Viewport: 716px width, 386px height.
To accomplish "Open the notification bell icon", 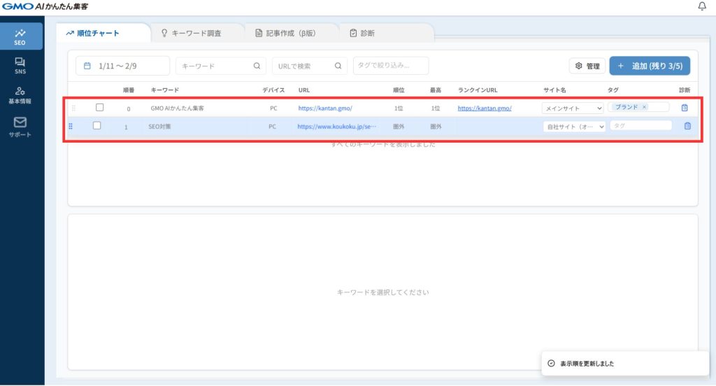I will coord(702,6).
